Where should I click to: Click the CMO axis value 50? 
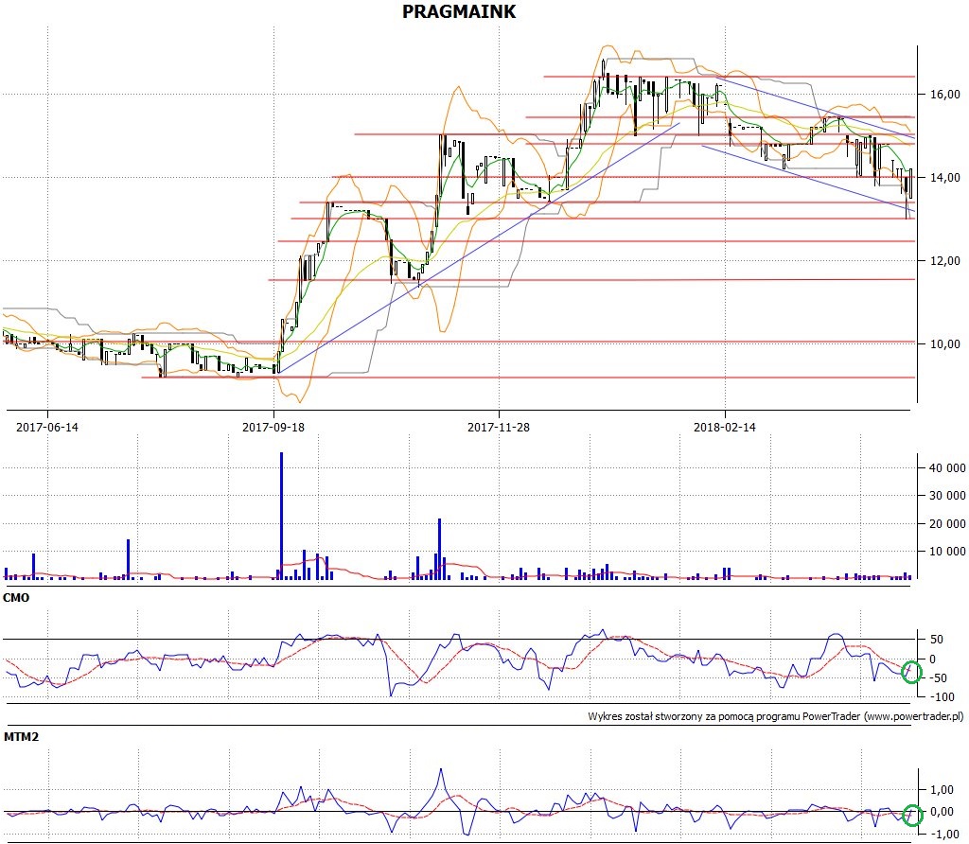pos(937,640)
